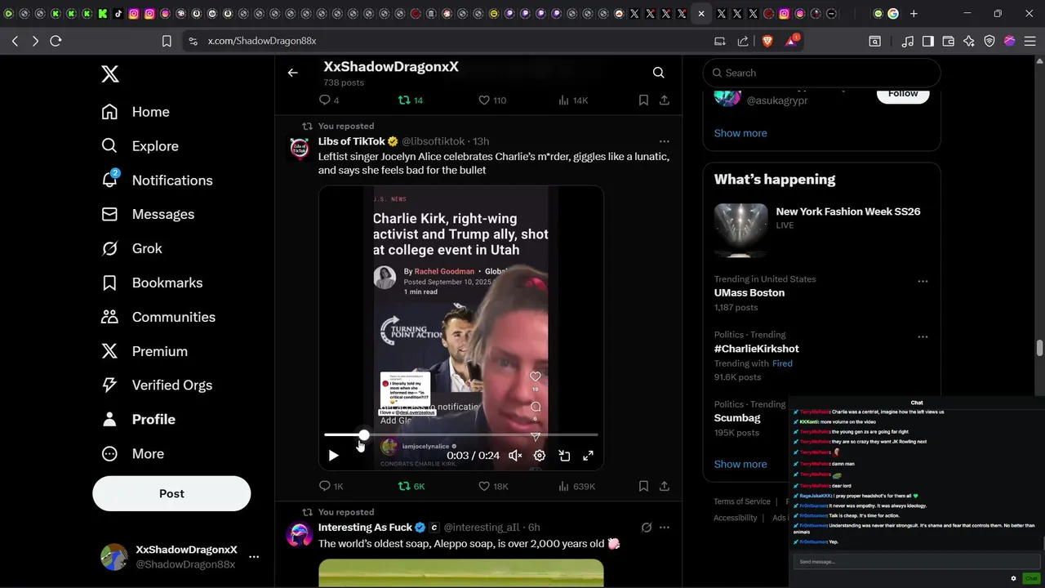Like the post with 18K likes
1045x588 pixels.
(493, 487)
